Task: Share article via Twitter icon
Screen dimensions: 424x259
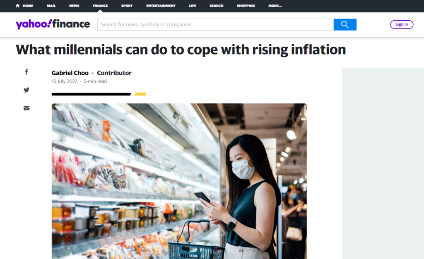Action: [26, 90]
